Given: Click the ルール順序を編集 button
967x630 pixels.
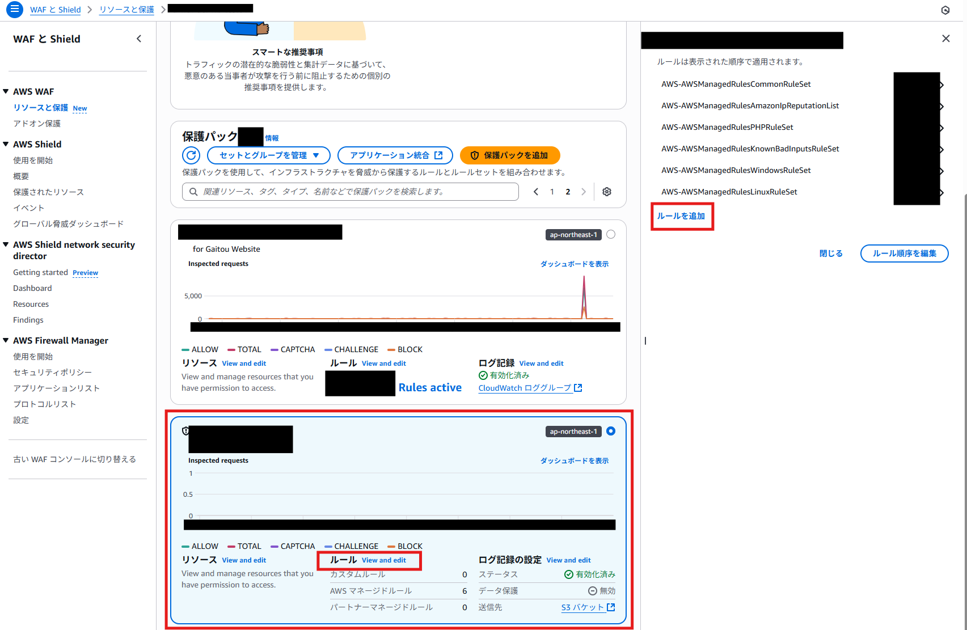Looking at the screenshot, I should pyautogui.click(x=905, y=253).
